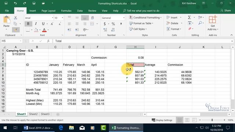Viewport: 235px width, 132px height.
Task: Toggle Underline formatting
Action: (43, 23)
